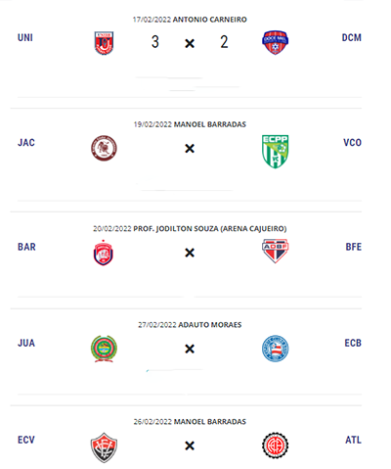
Task: Click the UNI team crest
Action: tap(104, 43)
